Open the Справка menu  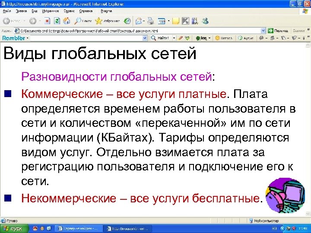coord(86,11)
